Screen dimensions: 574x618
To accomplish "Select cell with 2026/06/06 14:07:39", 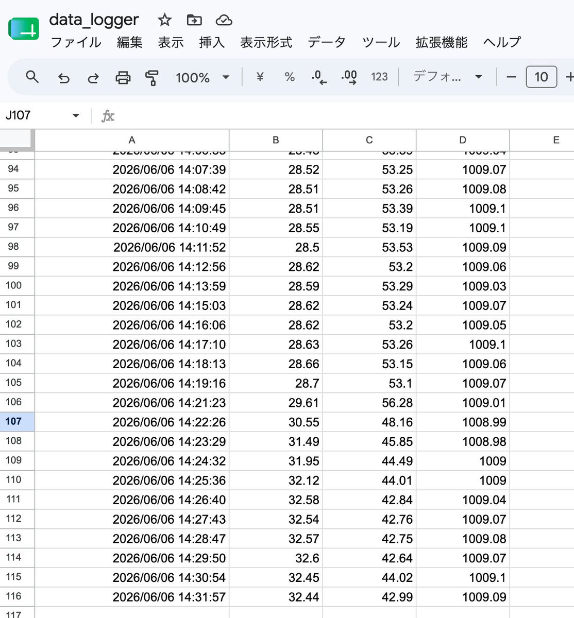I will click(132, 169).
